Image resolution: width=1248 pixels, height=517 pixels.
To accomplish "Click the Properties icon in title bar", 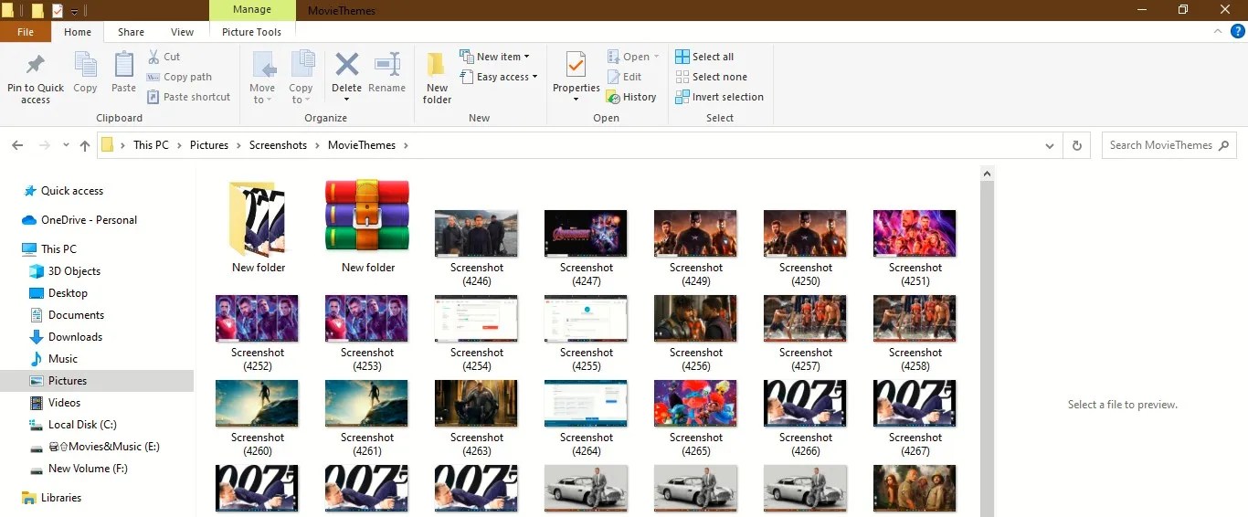I will click(x=58, y=10).
